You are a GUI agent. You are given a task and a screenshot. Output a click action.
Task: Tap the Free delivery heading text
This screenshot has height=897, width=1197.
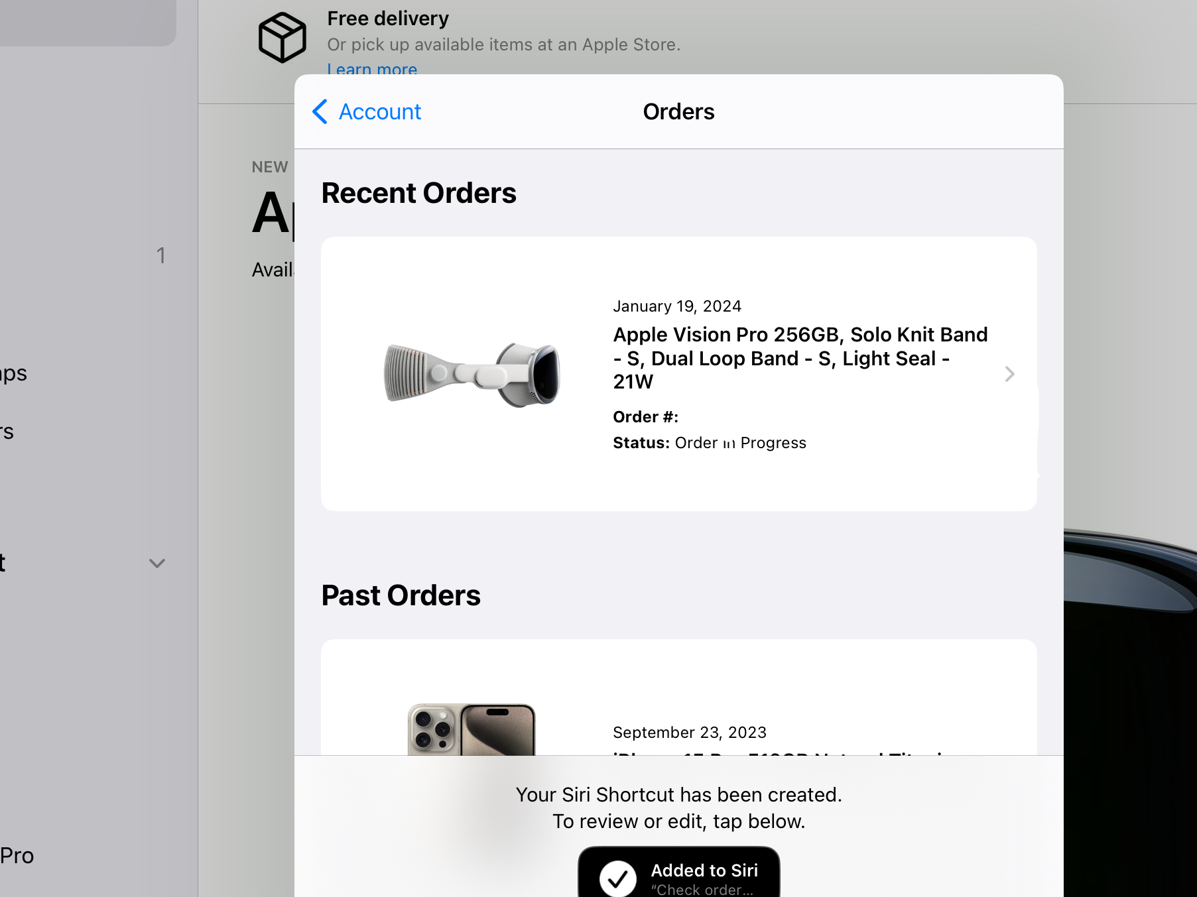(x=388, y=19)
